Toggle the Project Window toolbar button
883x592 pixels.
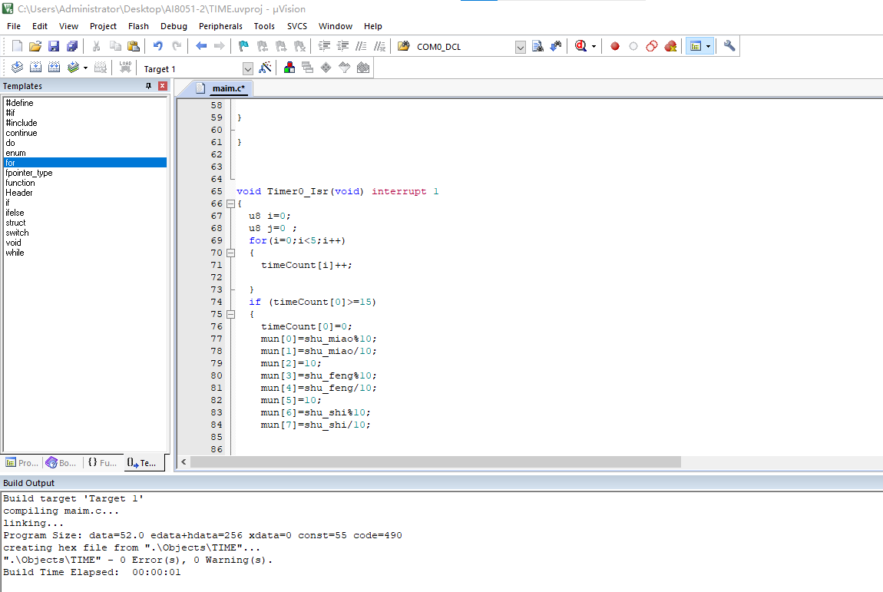(696, 46)
